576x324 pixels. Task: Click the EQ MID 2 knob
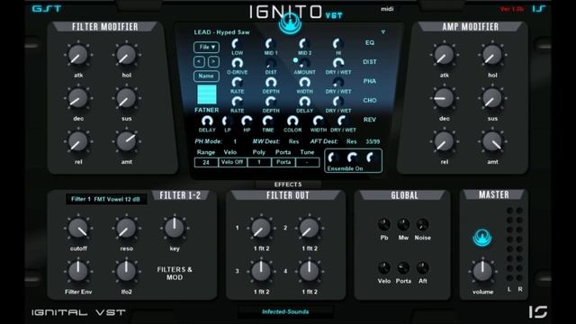pyautogui.click(x=304, y=44)
